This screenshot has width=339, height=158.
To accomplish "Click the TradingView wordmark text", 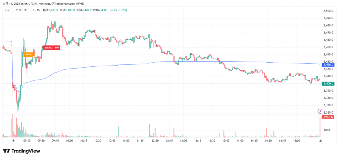I will (x=26, y=151).
